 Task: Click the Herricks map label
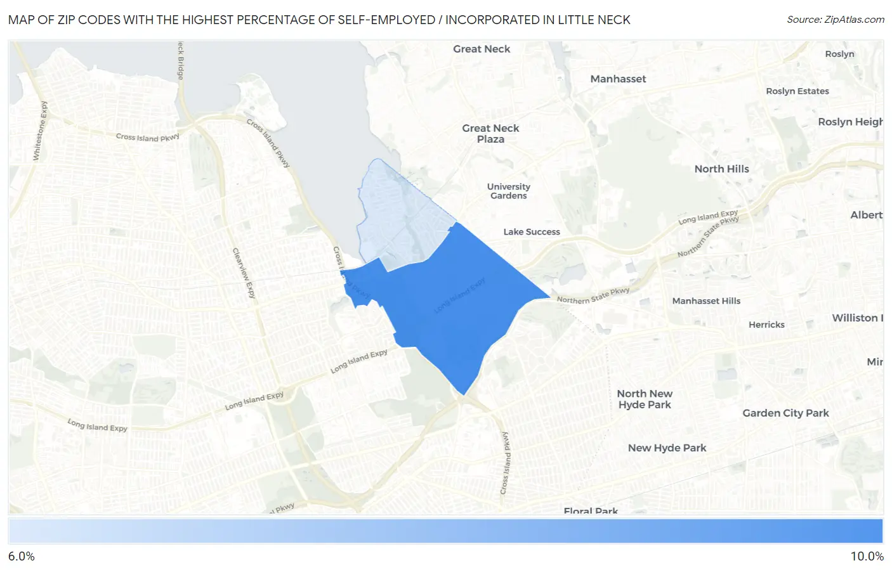pyautogui.click(x=766, y=324)
